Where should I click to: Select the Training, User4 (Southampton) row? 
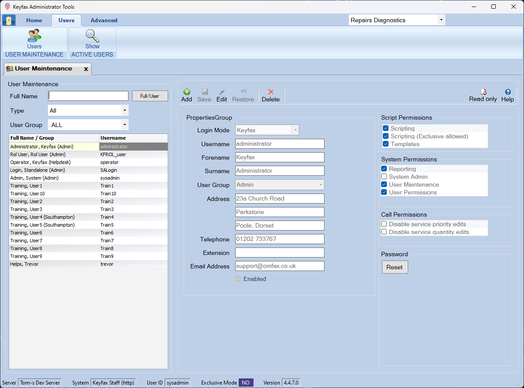88,217
